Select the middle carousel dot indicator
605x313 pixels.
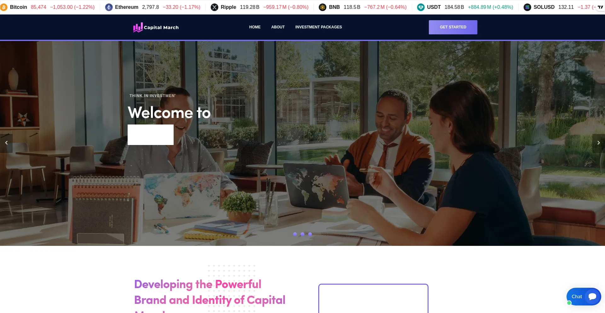pos(302,234)
